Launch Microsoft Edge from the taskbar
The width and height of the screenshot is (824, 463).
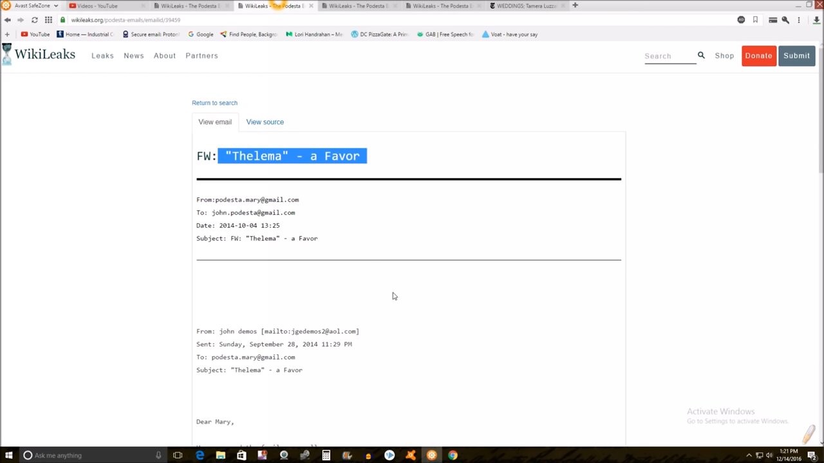(x=200, y=455)
